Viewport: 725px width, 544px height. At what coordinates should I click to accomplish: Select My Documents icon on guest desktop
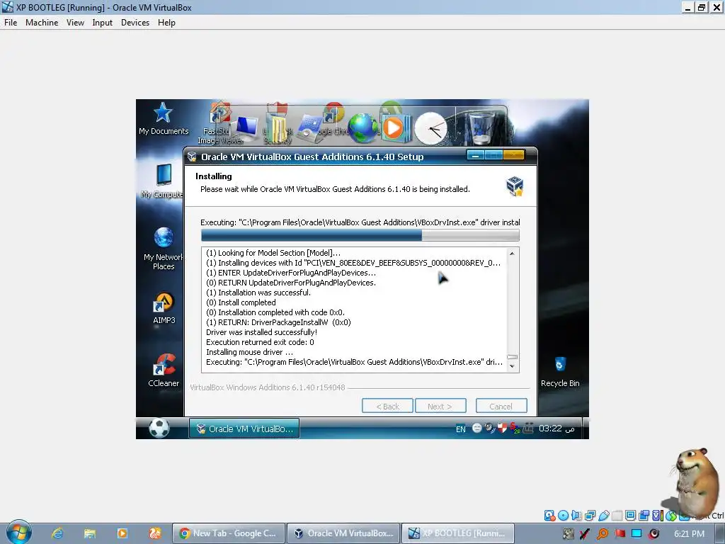[x=164, y=119]
